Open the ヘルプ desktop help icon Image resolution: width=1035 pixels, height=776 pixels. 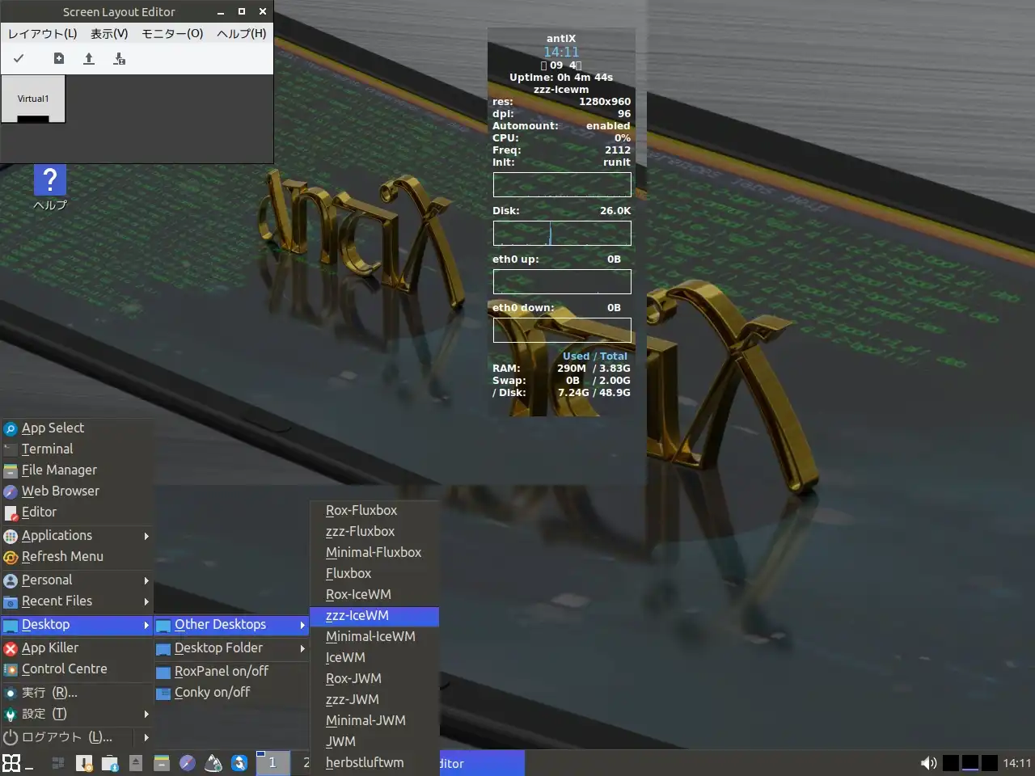[x=49, y=181]
